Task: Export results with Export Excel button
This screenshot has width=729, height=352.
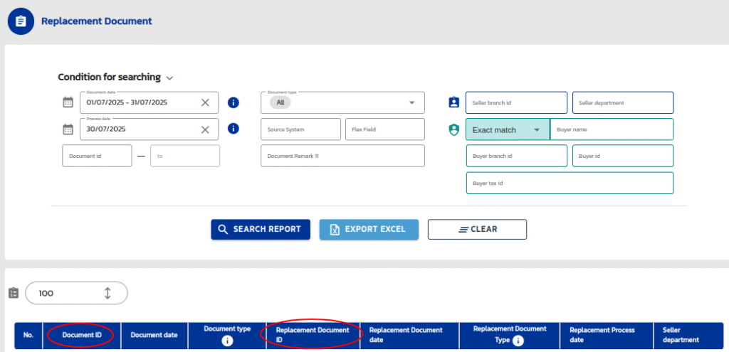Action: (x=369, y=230)
